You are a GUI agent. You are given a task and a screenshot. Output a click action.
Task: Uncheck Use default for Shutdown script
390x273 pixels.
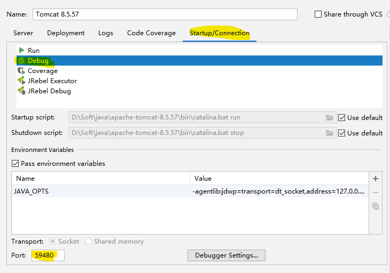pos(341,133)
